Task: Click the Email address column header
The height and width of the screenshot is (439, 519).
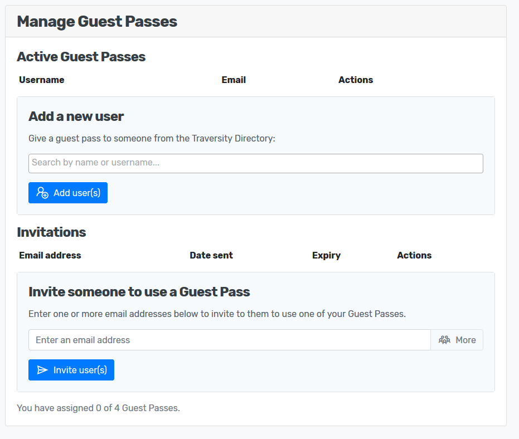Action: point(50,255)
